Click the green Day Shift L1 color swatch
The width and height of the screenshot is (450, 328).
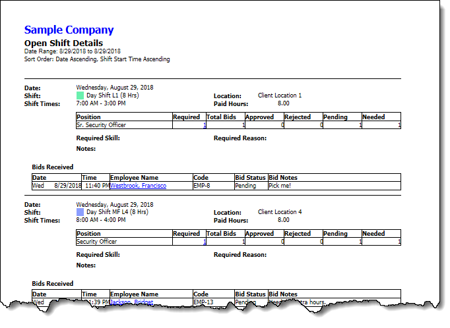click(80, 96)
